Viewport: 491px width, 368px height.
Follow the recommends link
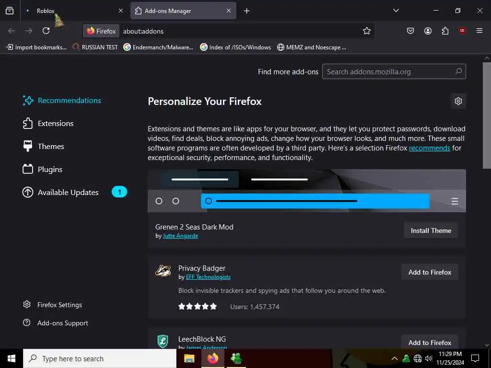[x=429, y=148]
